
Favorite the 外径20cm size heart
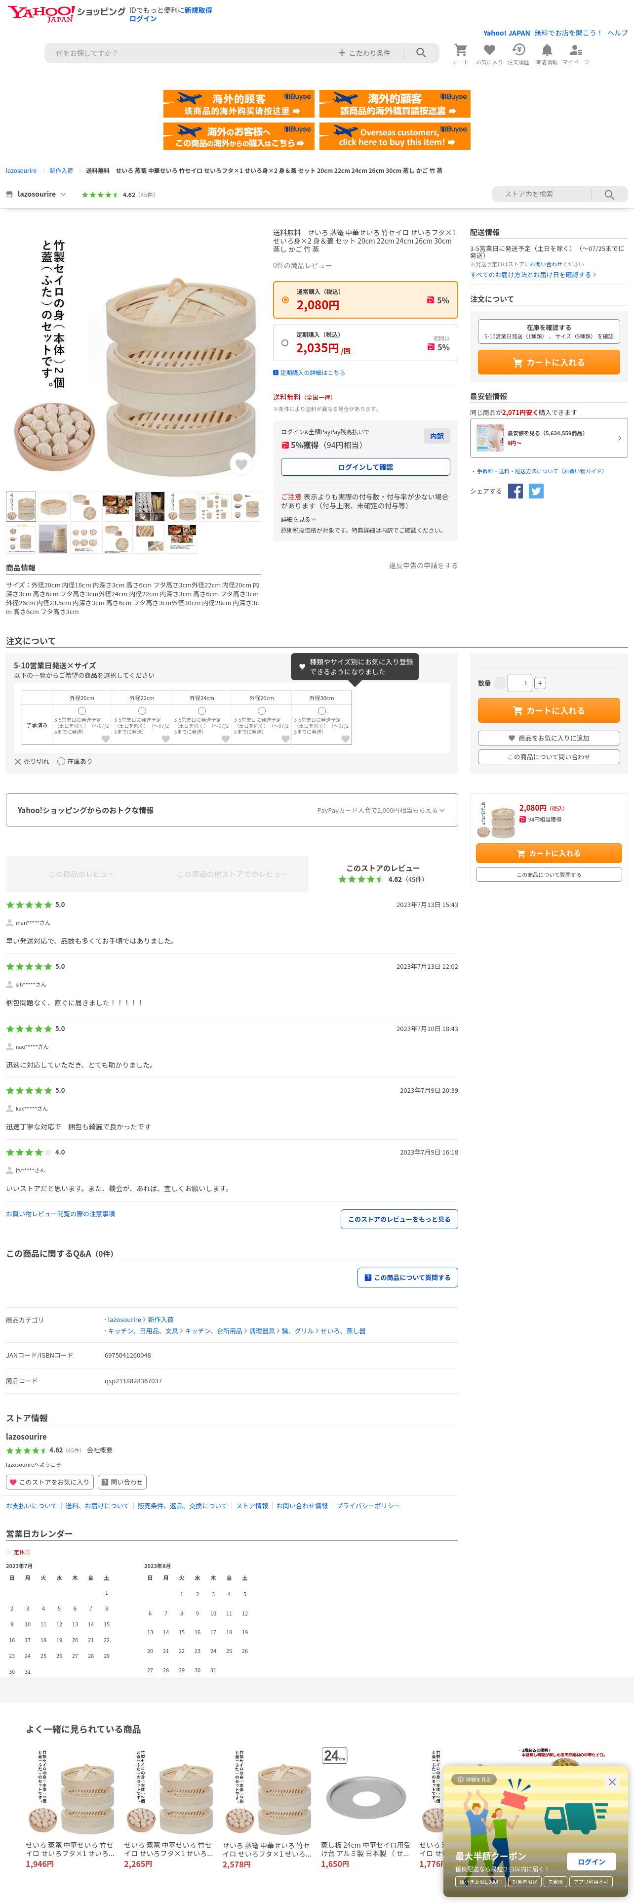coord(106,739)
